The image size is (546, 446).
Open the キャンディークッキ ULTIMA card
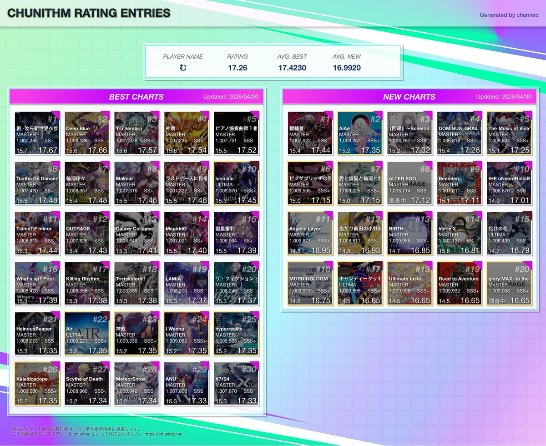360,283
